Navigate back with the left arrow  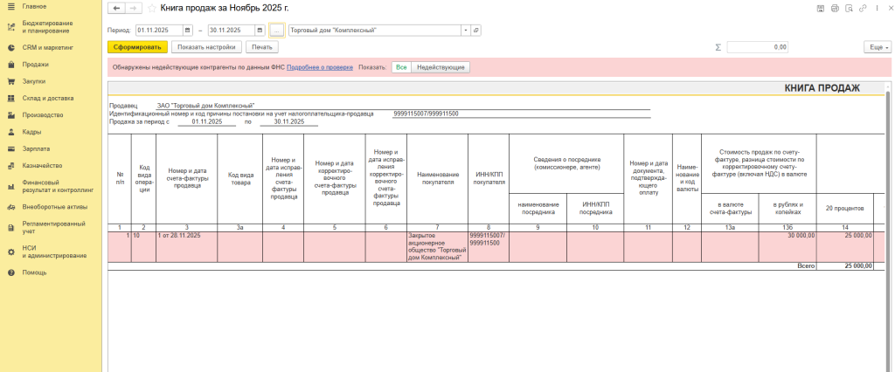pos(116,8)
